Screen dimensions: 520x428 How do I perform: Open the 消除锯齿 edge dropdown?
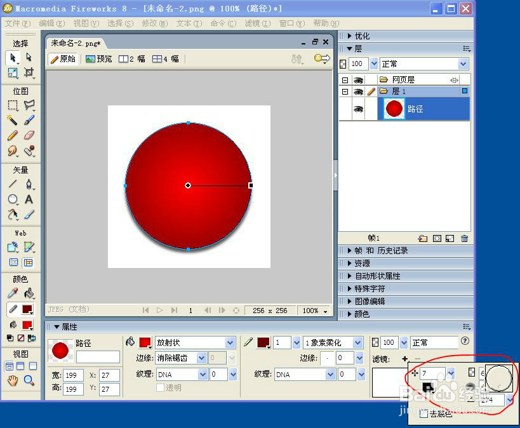click(x=202, y=358)
